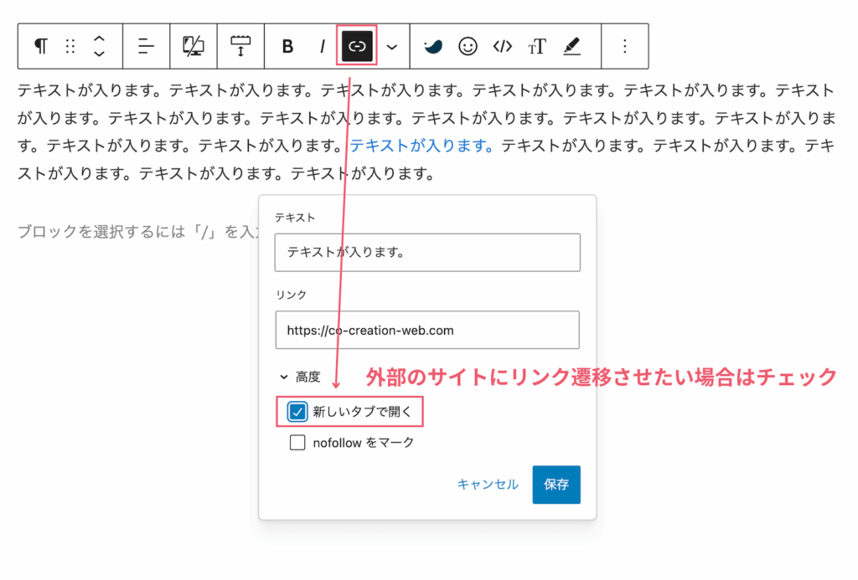Uncheck 新しいタブで開く checkbox
The height and width of the screenshot is (580, 858).
297,412
